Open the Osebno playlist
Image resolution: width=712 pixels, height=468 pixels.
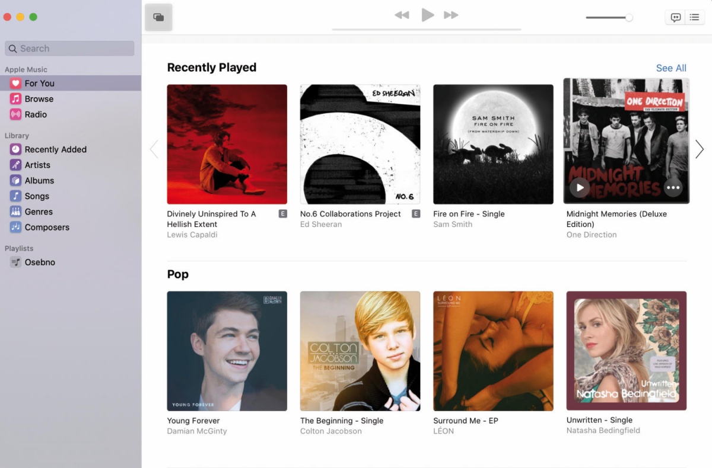pyautogui.click(x=71, y=262)
